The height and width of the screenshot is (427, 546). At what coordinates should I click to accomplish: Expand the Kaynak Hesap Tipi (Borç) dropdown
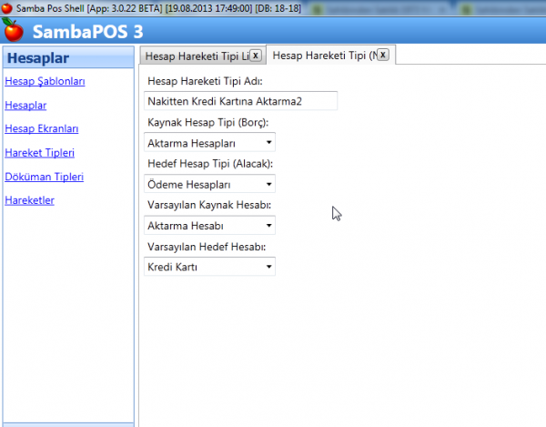tap(210, 143)
